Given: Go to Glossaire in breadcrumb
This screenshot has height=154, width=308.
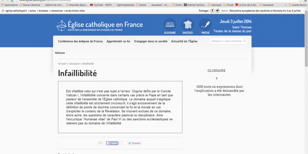Looking at the screenshot, I should pyautogui.click(x=74, y=64).
